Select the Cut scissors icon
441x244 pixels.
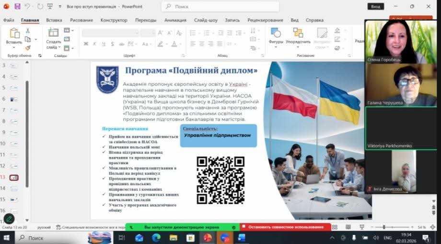pyautogui.click(x=28, y=31)
